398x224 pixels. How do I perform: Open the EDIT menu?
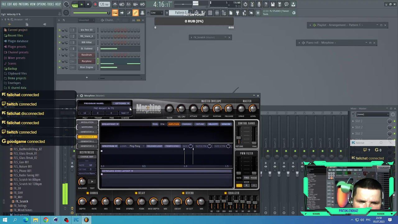point(10,4)
